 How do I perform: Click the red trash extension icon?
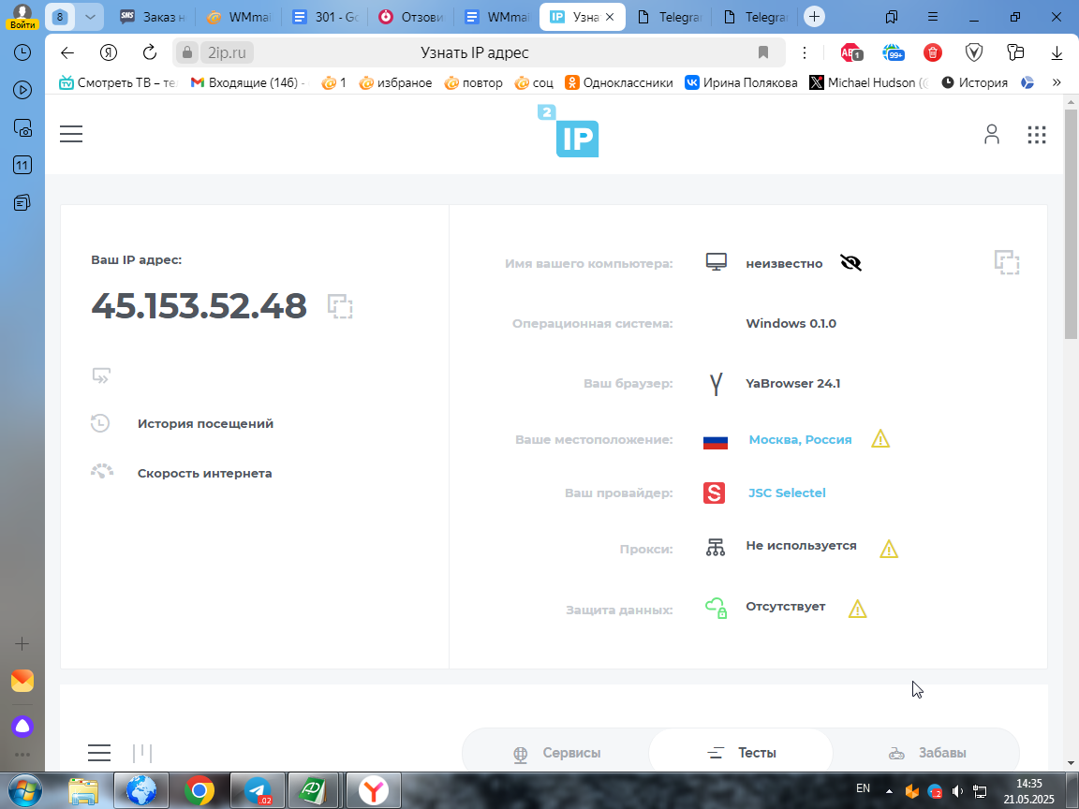click(933, 53)
